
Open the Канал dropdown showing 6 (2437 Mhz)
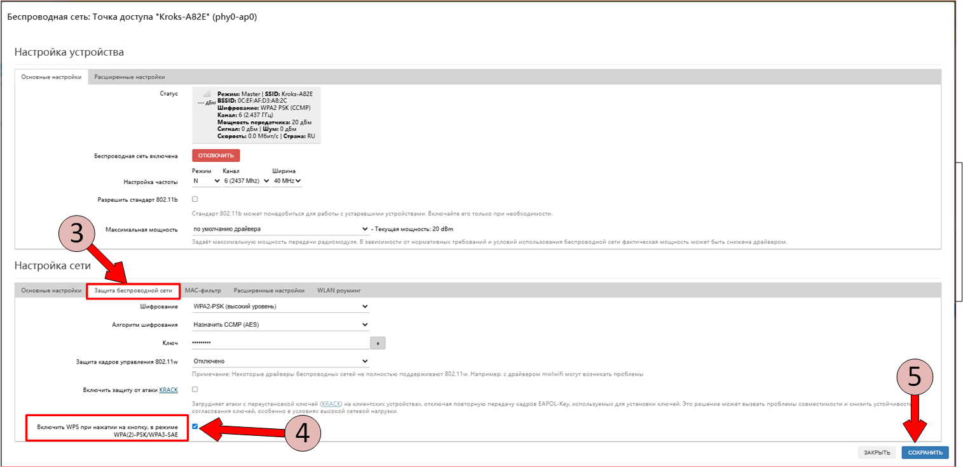coord(246,181)
